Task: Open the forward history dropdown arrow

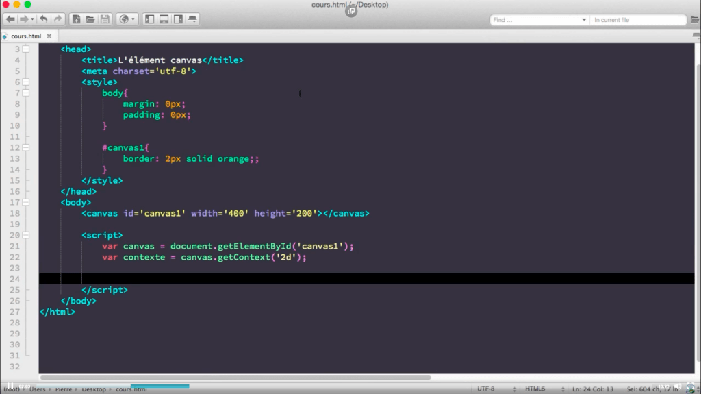Action: coord(32,19)
